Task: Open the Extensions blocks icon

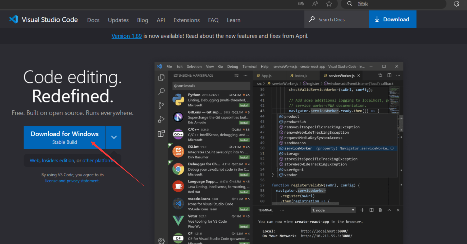Action: (161, 133)
